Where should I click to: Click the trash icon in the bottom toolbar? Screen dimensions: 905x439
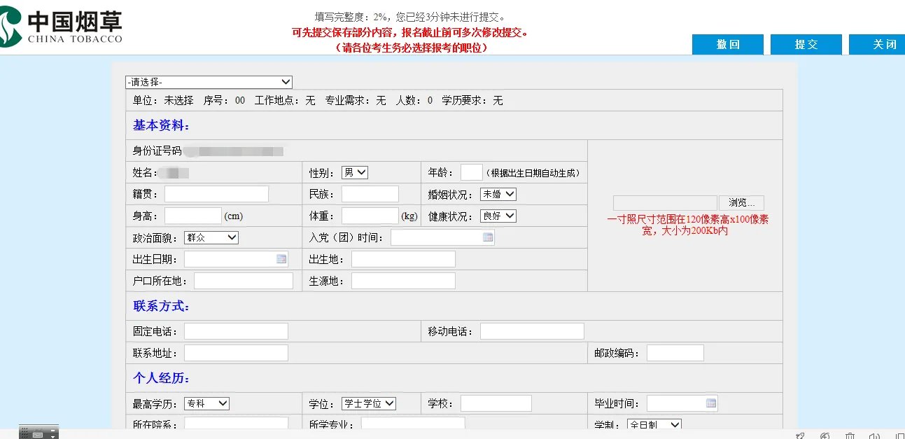tap(850, 435)
